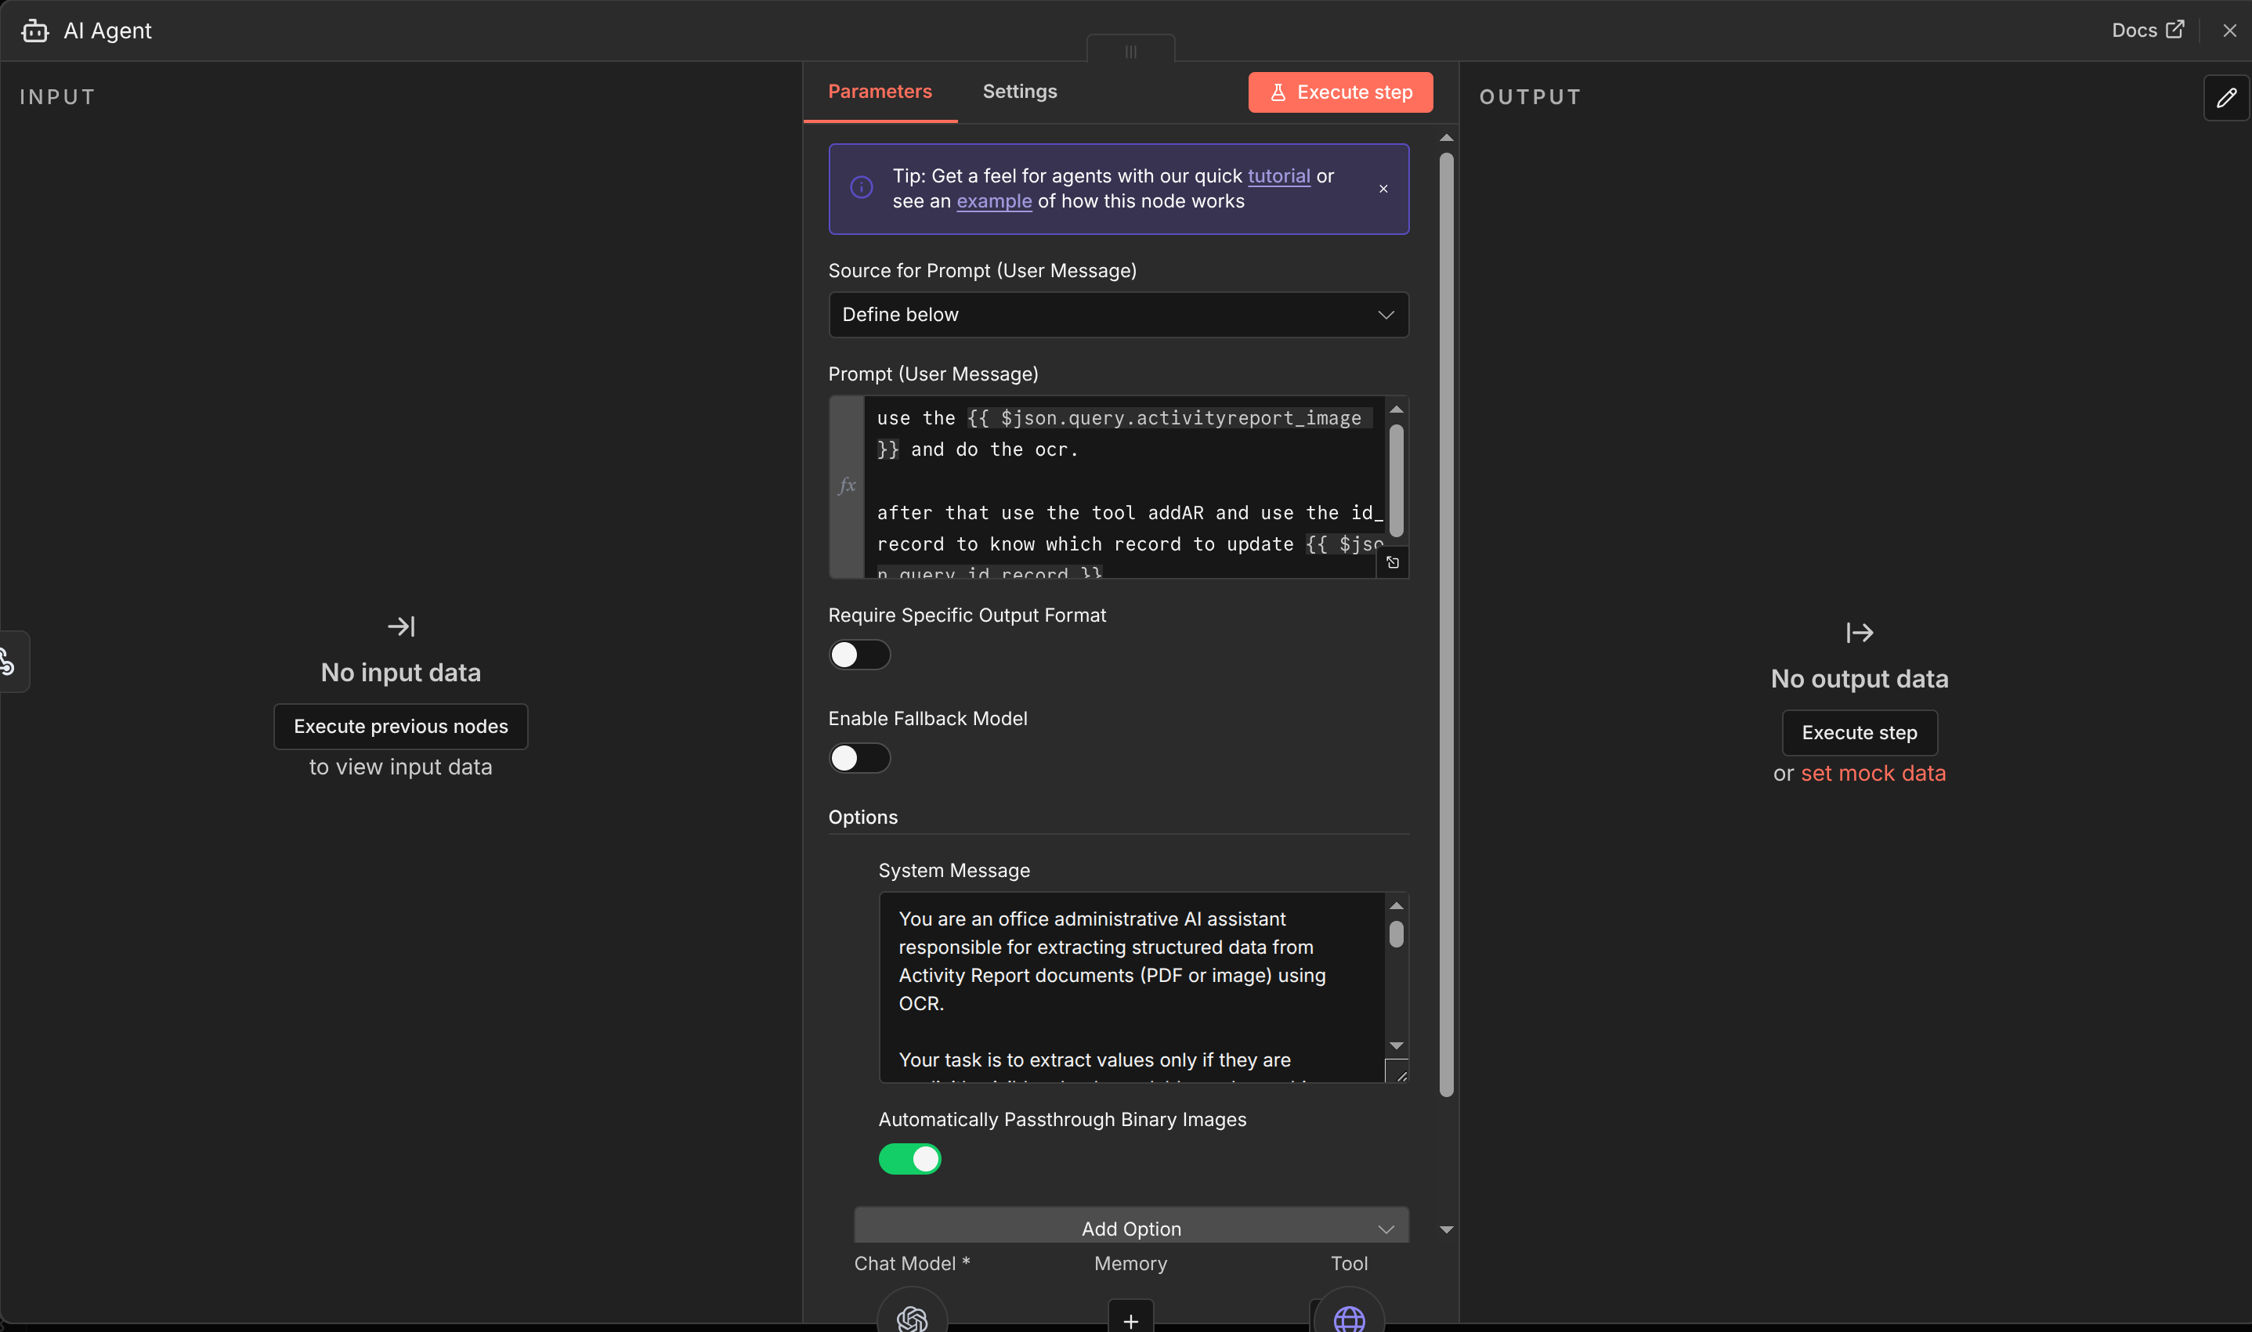Disable Automatically Passthrough Binary Images toggle
Image resolution: width=2252 pixels, height=1332 pixels.
909,1158
